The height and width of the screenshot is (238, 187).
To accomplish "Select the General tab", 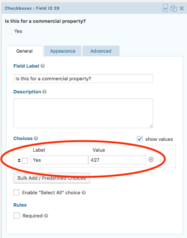I will (25, 51).
